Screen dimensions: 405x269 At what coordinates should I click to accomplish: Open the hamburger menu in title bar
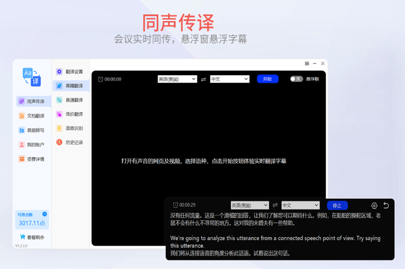pyautogui.click(x=307, y=64)
